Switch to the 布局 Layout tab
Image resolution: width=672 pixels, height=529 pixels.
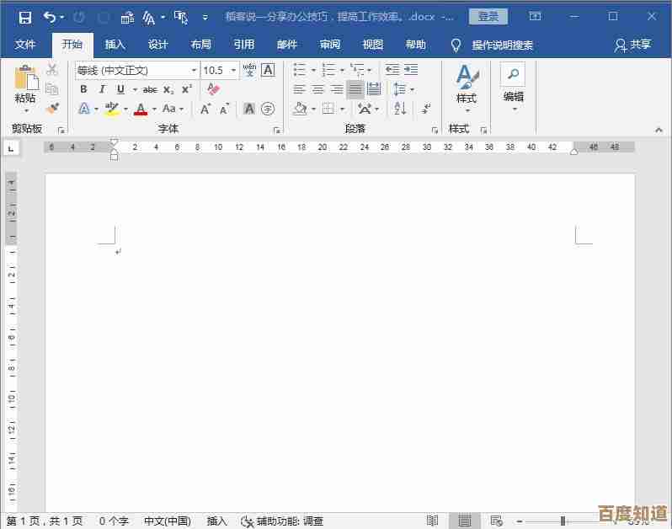pos(200,45)
